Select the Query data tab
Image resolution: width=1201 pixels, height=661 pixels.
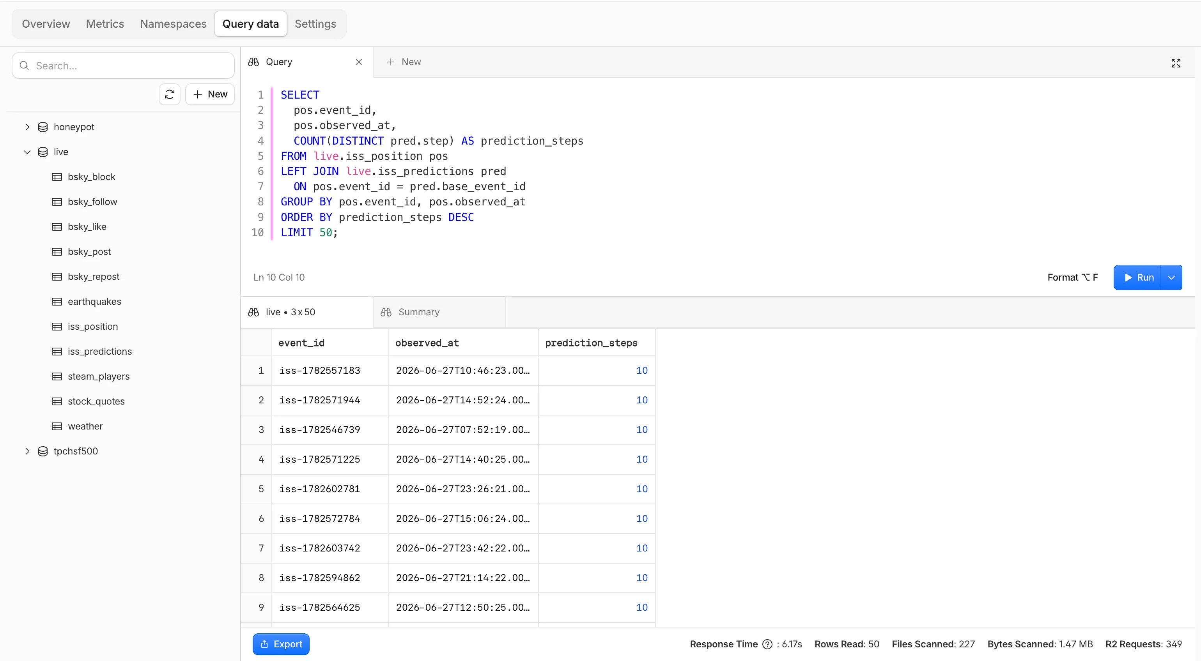[250, 24]
